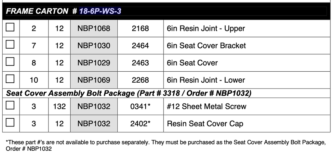Select the part number 0341* cell
Viewport: 333px width, 153px height.
pyautogui.click(x=140, y=106)
